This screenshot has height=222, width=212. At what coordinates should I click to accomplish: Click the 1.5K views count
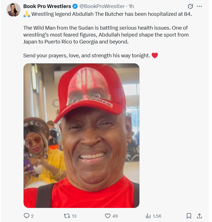click(157, 216)
